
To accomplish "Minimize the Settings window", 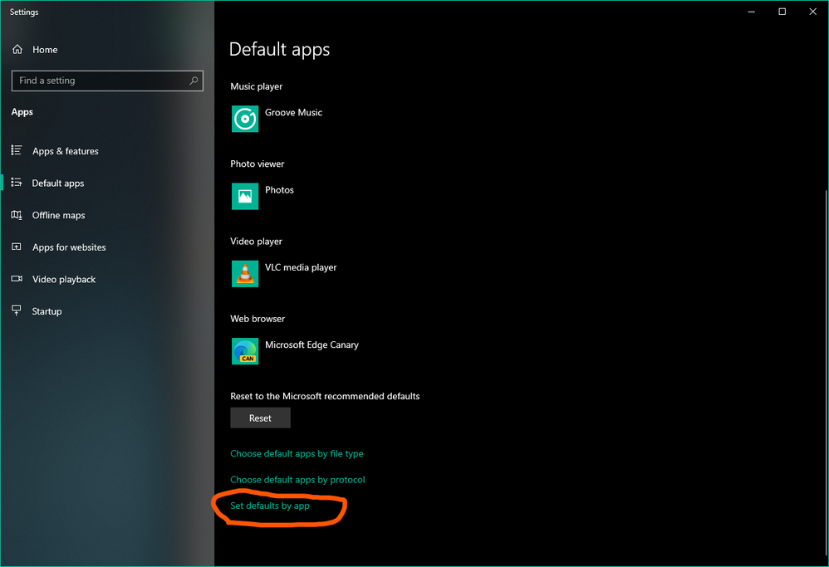I will (x=751, y=12).
